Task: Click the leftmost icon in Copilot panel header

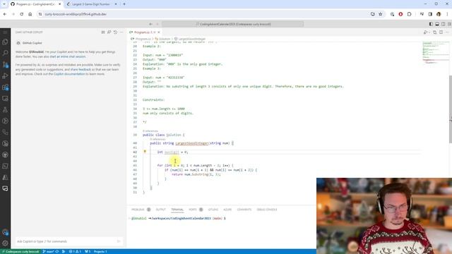Action: click(103, 32)
